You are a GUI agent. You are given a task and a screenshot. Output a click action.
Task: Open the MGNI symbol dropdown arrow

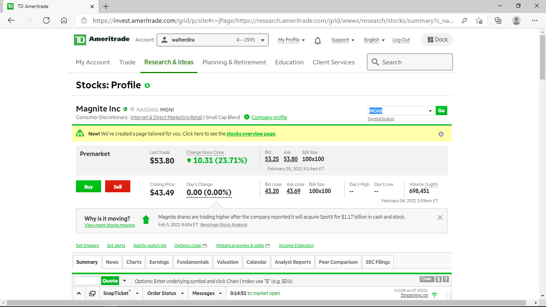pyautogui.click(x=430, y=111)
